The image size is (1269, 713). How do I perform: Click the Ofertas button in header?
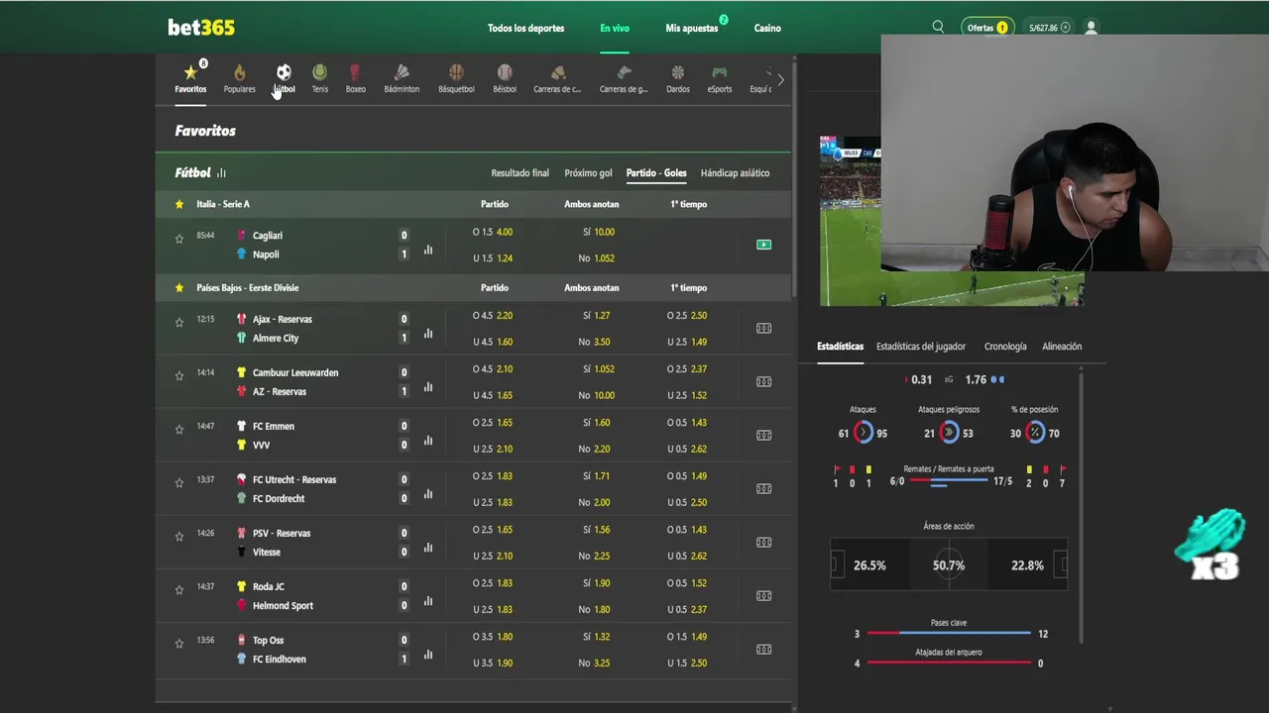click(987, 28)
